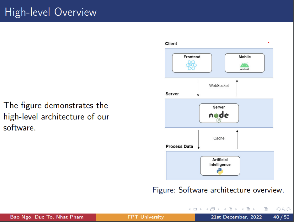Open search with the magnifying glass icon
294x222 pixels.
284,209
